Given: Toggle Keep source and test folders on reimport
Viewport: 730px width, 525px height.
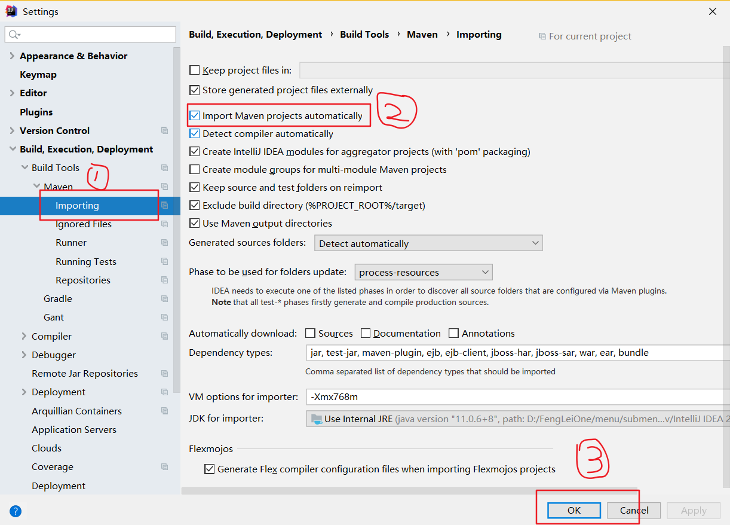Looking at the screenshot, I should (x=194, y=187).
